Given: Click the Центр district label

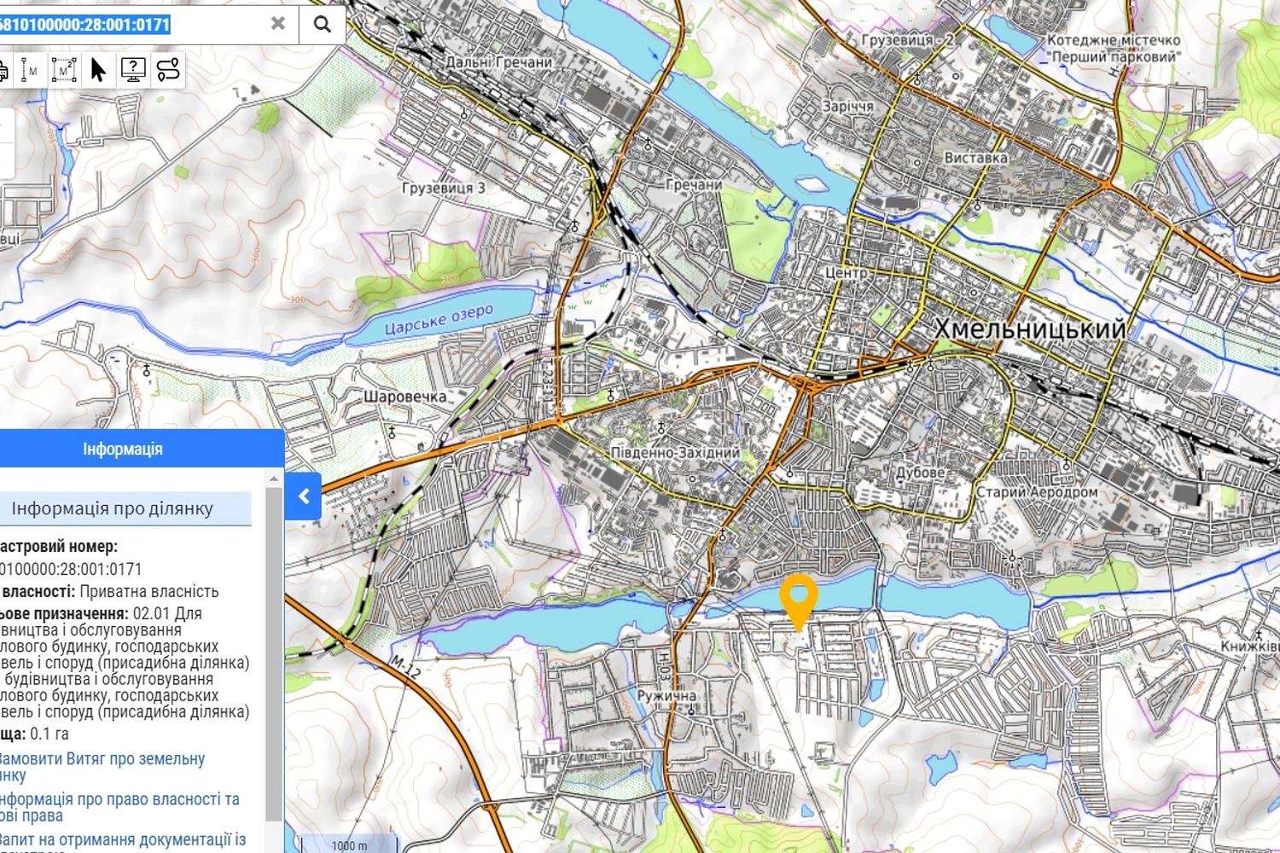Looking at the screenshot, I should (x=846, y=273).
